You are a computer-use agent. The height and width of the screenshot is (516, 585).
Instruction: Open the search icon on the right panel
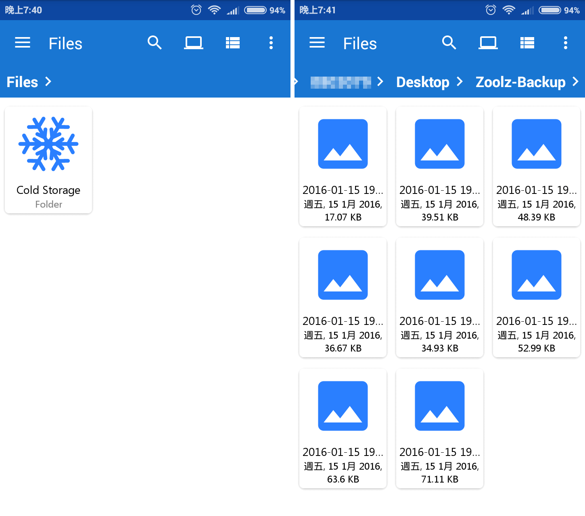click(x=449, y=43)
